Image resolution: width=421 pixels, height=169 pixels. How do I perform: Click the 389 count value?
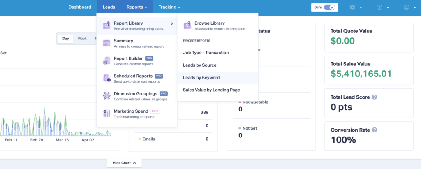click(x=205, y=112)
